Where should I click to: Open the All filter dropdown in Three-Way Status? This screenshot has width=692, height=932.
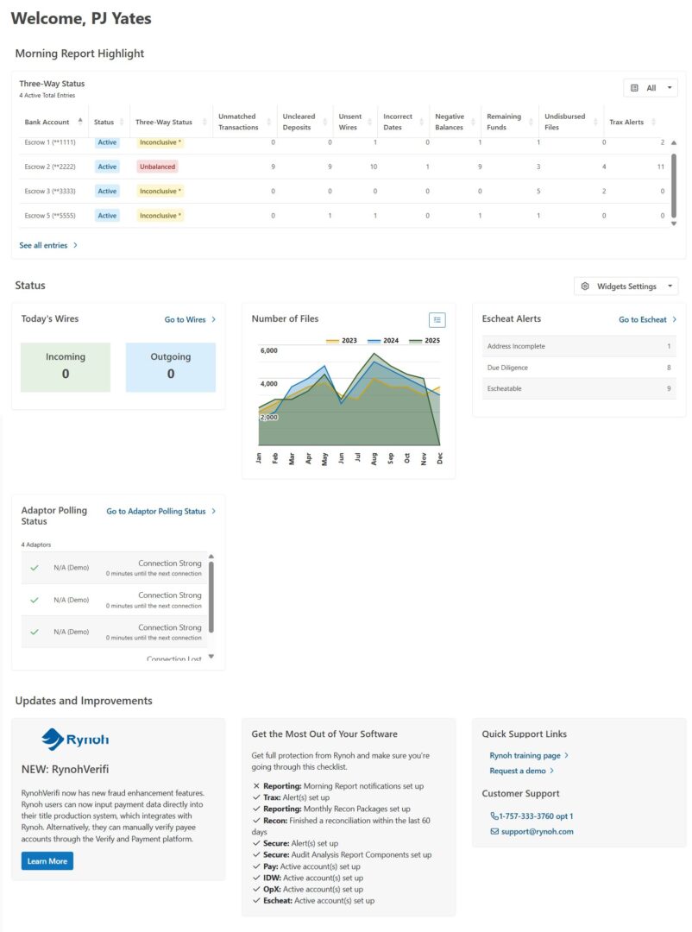tap(651, 88)
